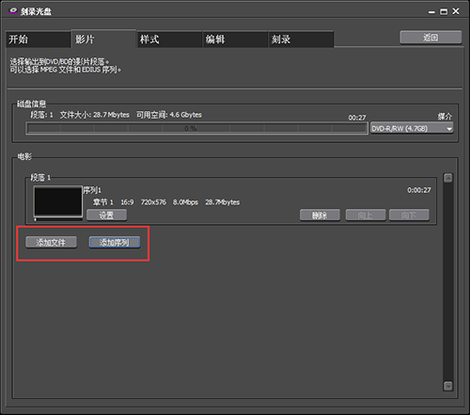
Task: Click the 添加序列 button
Action: coord(115,242)
